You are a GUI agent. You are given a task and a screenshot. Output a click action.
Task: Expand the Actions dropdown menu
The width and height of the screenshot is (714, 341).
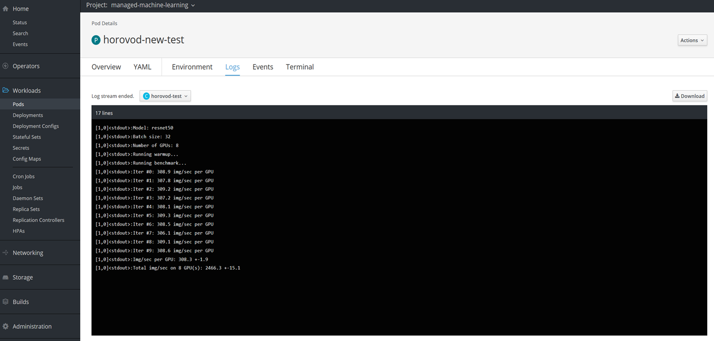click(692, 40)
